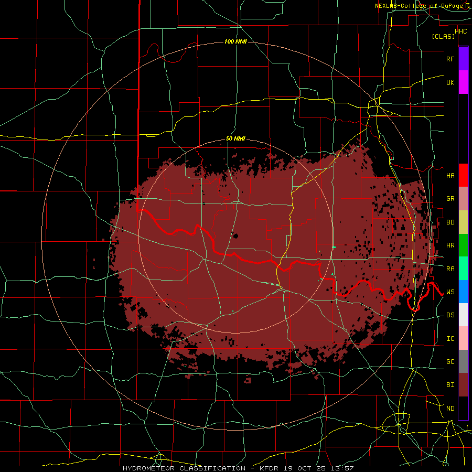Click the HR legend label
Screen dimensions: 472x472
pyautogui.click(x=450, y=245)
